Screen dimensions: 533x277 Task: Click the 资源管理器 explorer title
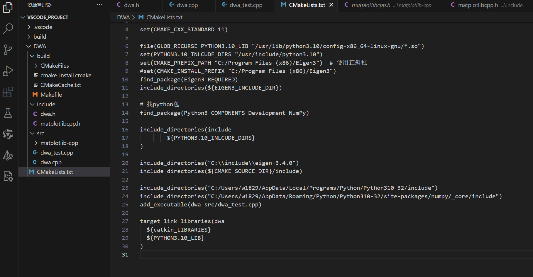(39, 5)
